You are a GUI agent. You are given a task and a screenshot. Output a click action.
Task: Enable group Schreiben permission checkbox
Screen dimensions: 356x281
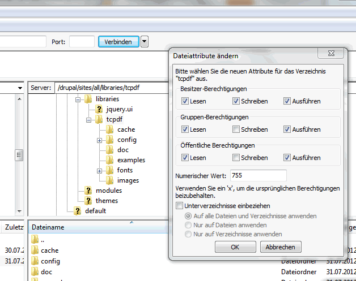point(236,129)
